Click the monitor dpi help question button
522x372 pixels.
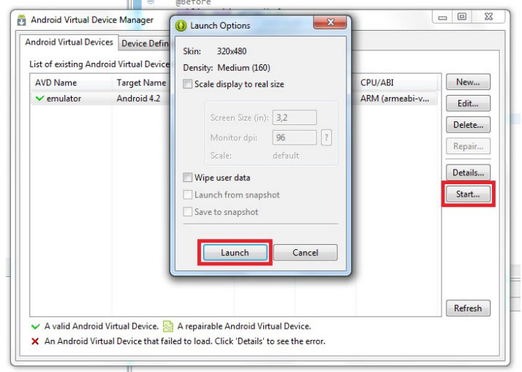click(x=326, y=137)
